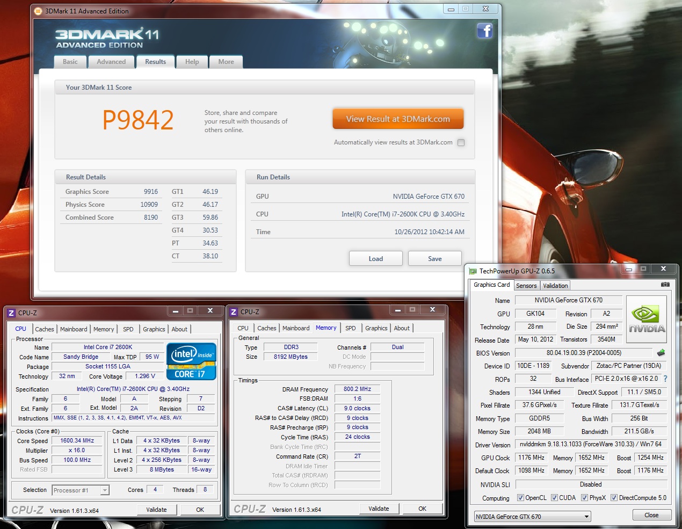
Task: Click the Combined Score value 8190
Action: click(150, 218)
